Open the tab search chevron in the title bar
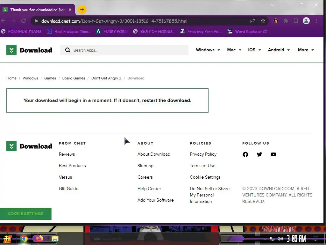Screen dimensions: 326x245 pos(272,5)
